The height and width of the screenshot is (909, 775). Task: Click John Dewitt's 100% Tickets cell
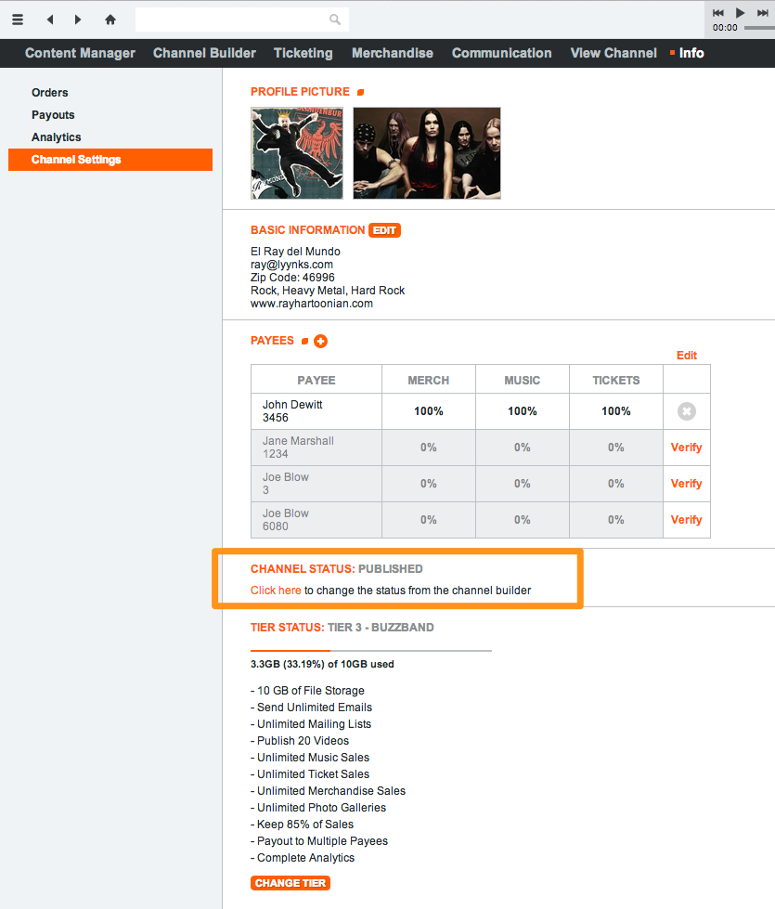tap(616, 411)
